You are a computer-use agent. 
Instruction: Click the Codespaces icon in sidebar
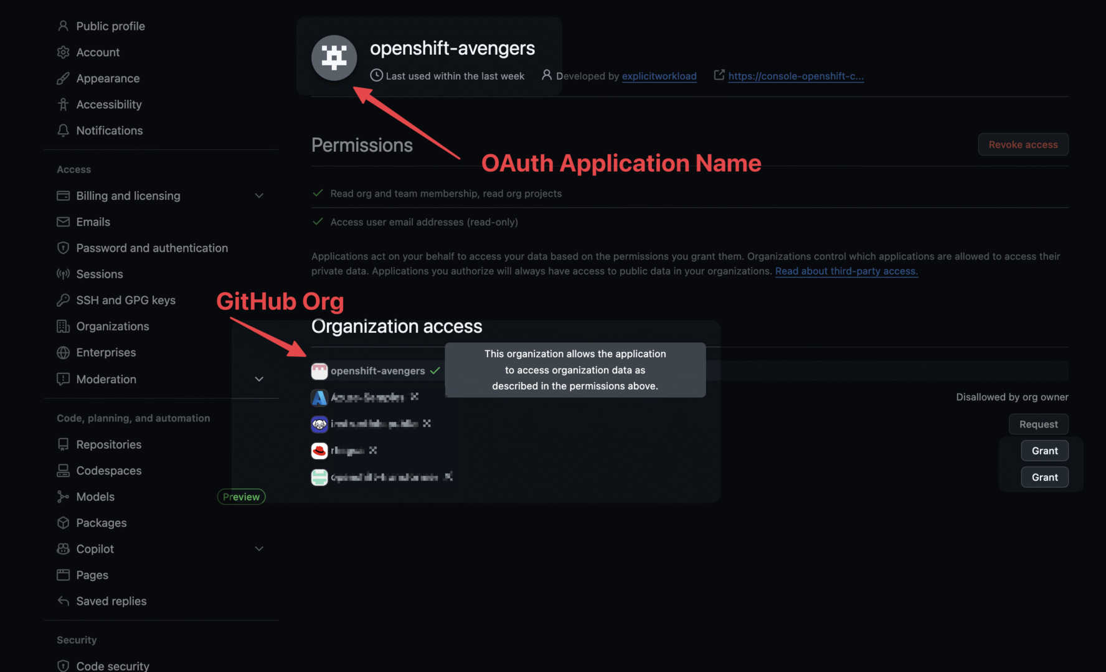[63, 470]
